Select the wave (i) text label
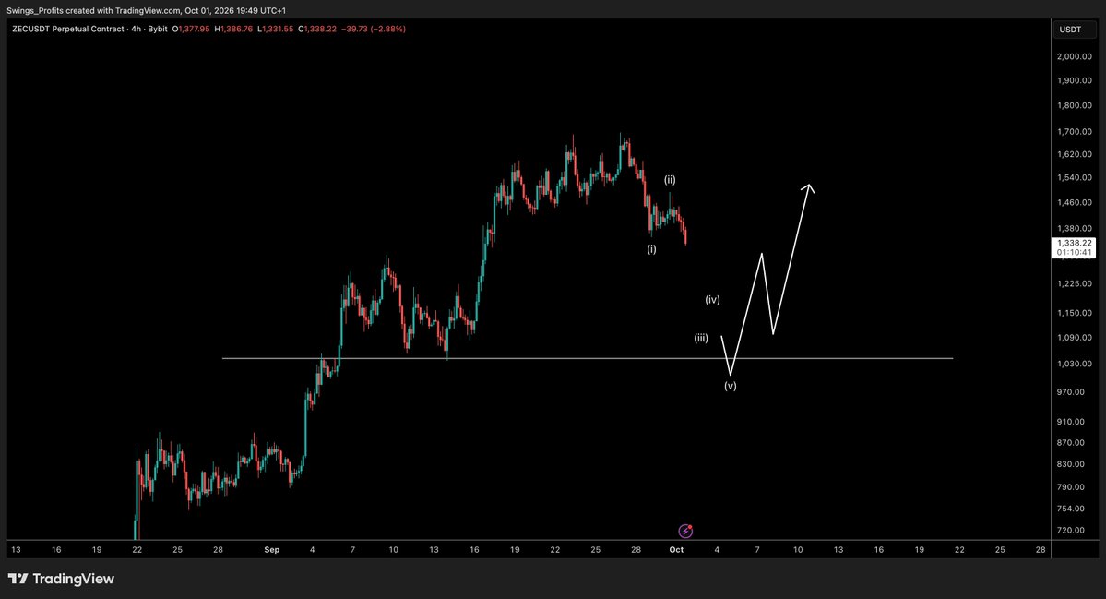This screenshot has width=1106, height=599. tap(651, 249)
